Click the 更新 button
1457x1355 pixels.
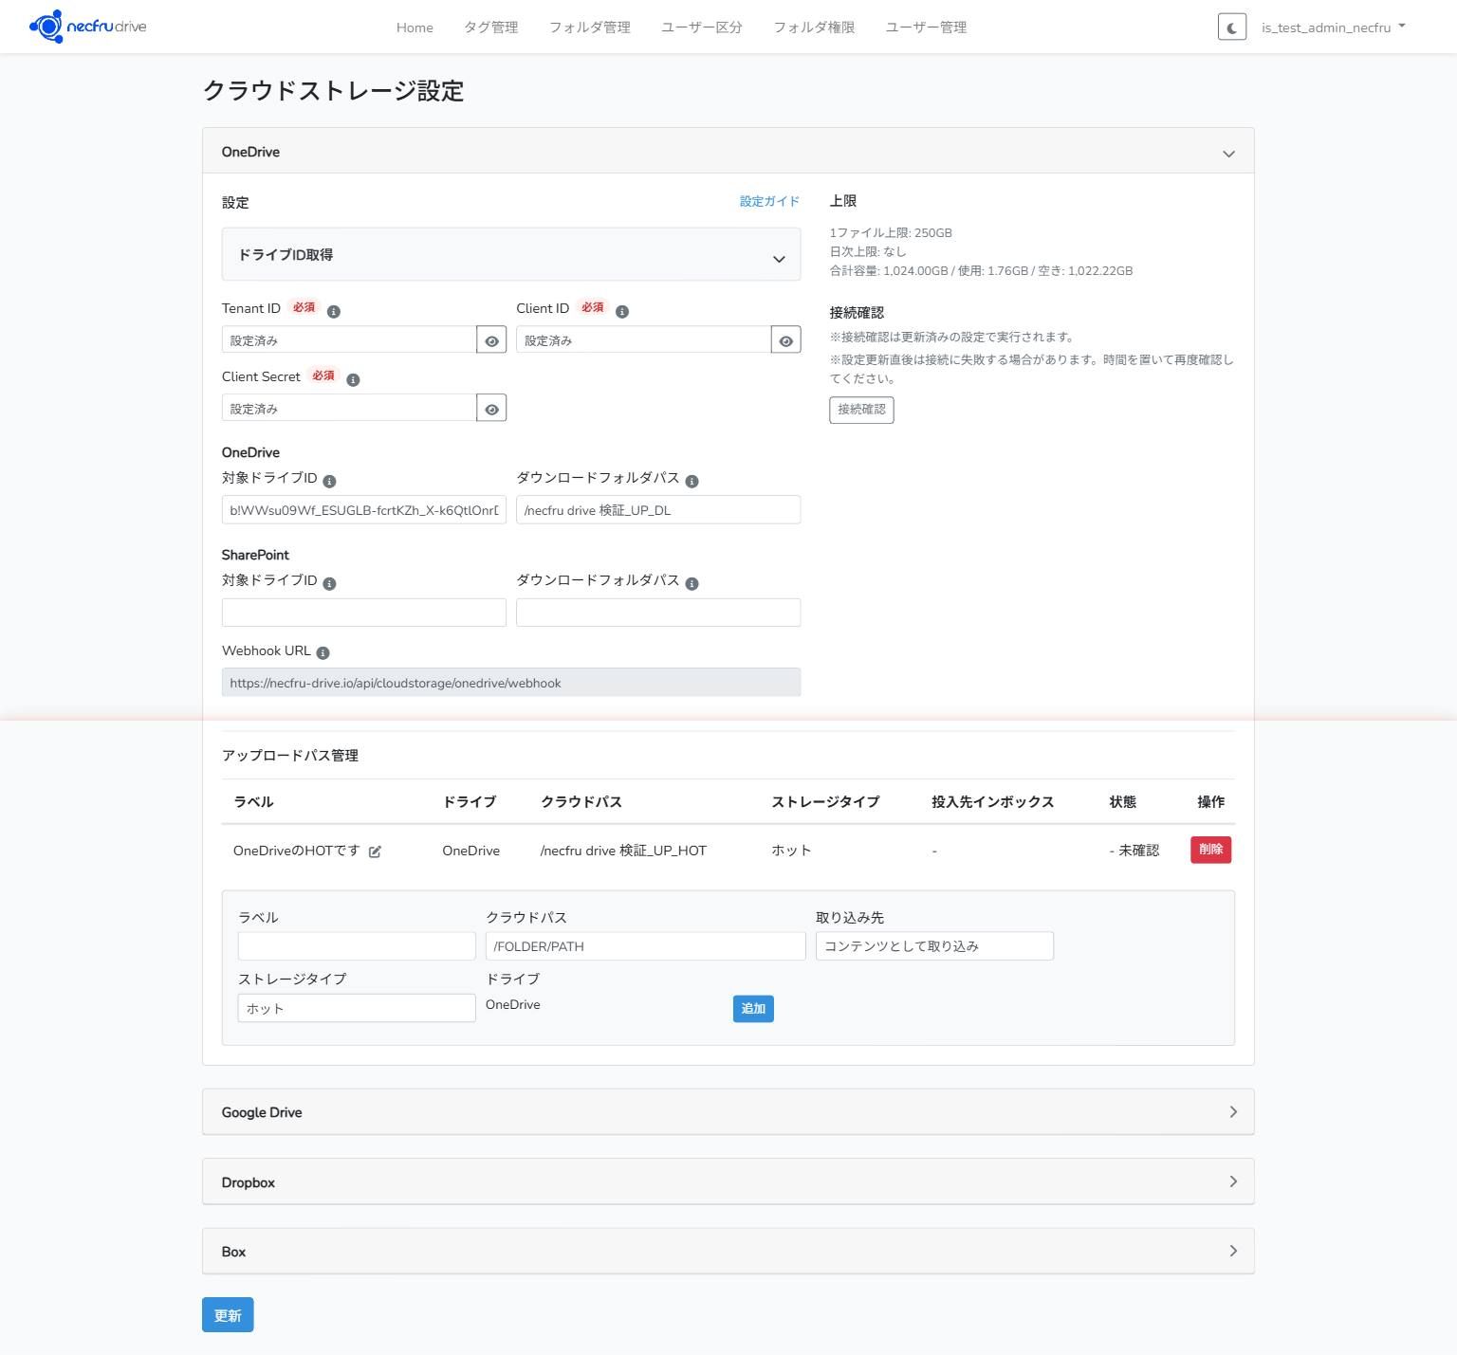[x=228, y=1315]
